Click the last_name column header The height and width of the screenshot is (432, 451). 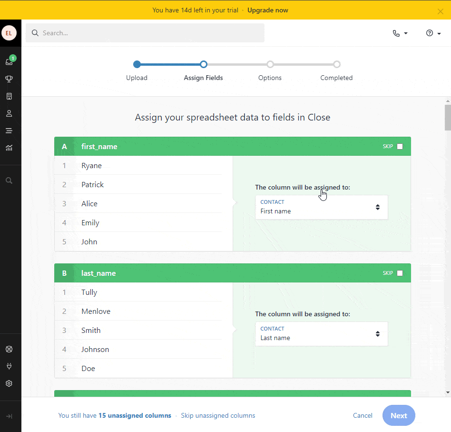coord(233,273)
